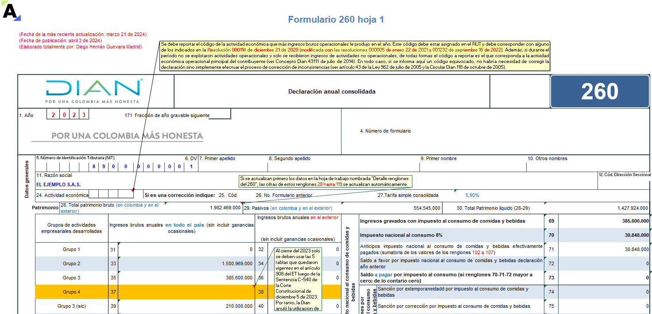
Task: Click the green note about 'Detalle renglones del 260'
Action: click(326, 181)
